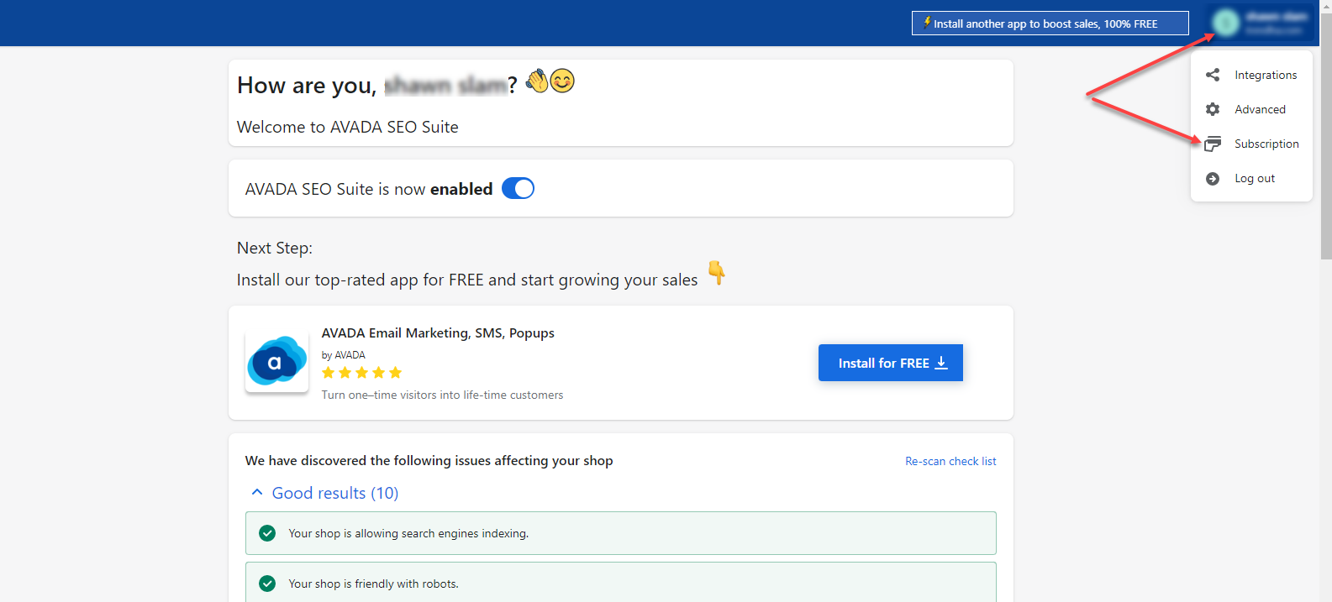Open Integrations from the account menu
The height and width of the screenshot is (602, 1332).
tap(1251, 75)
